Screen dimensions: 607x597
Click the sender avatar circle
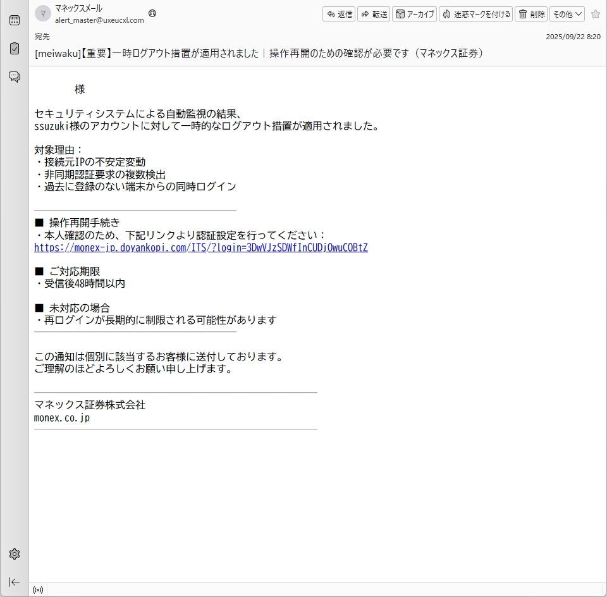[42, 14]
